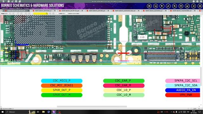Select the CDC_LO_P pale yellow legend
This screenshot has width=203, height=114.
[x=124, y=90]
